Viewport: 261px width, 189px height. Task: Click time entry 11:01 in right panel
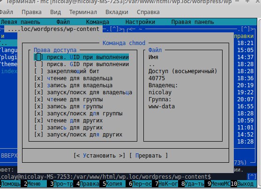(245, 128)
